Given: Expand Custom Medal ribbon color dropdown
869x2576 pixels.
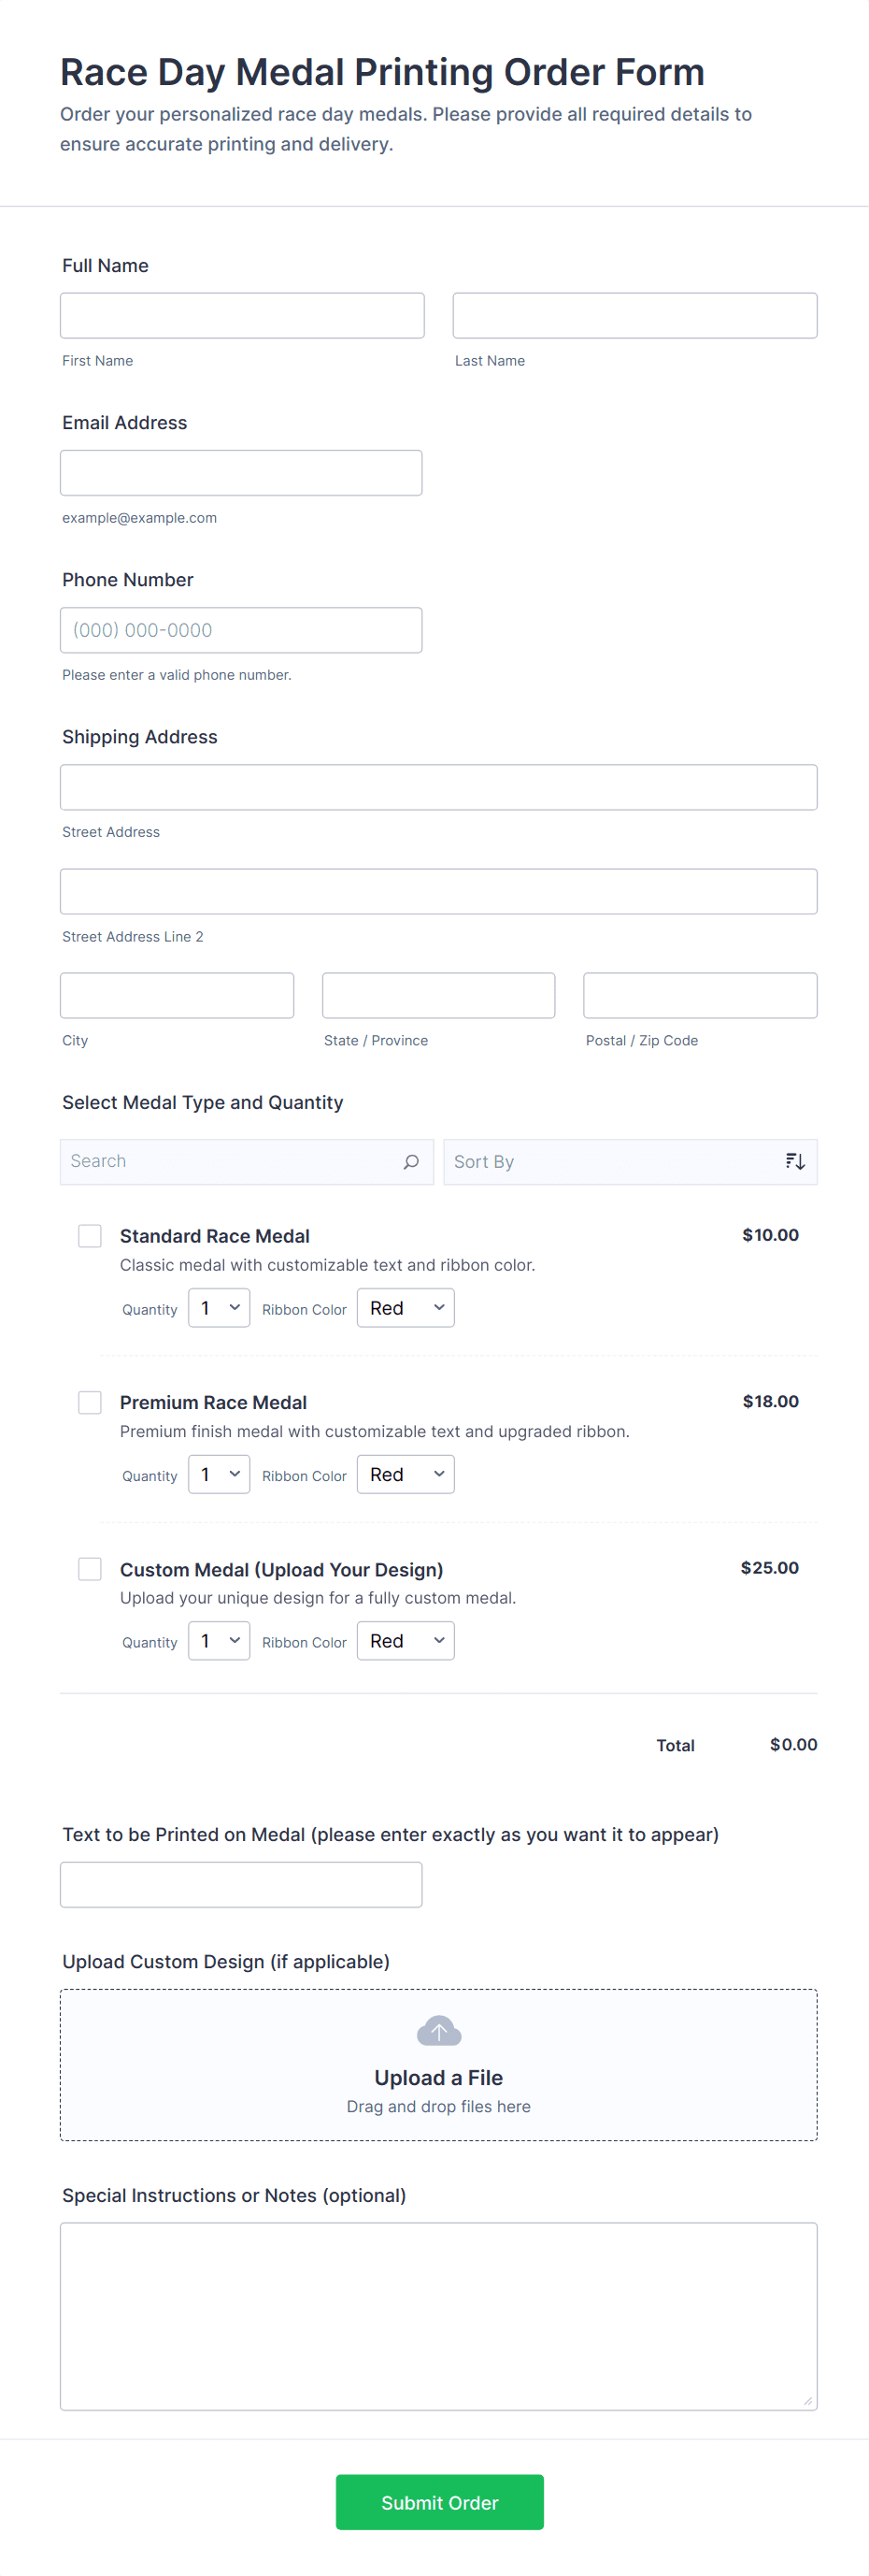Looking at the screenshot, I should (x=405, y=1640).
